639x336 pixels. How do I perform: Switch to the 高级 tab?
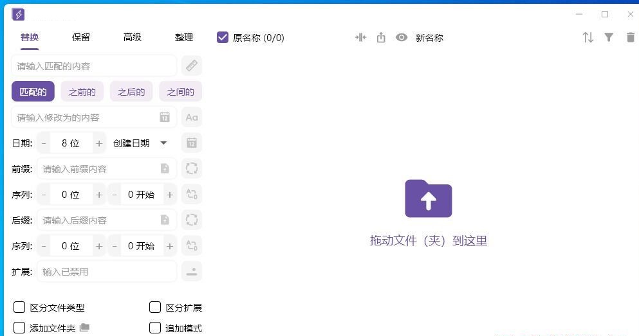[x=133, y=37]
